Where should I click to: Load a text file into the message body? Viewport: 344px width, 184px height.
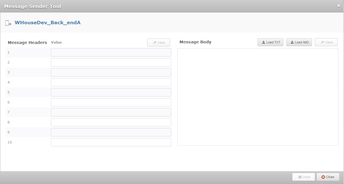click(x=270, y=42)
